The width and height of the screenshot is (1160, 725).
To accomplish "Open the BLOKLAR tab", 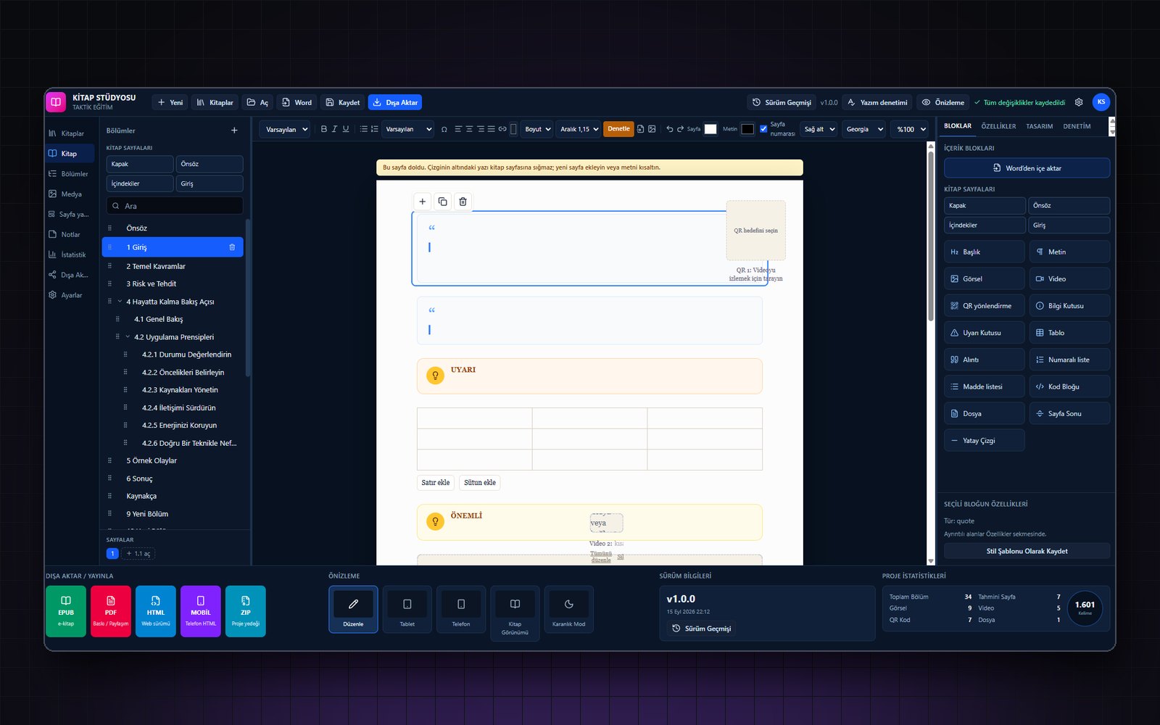I will coord(957,126).
